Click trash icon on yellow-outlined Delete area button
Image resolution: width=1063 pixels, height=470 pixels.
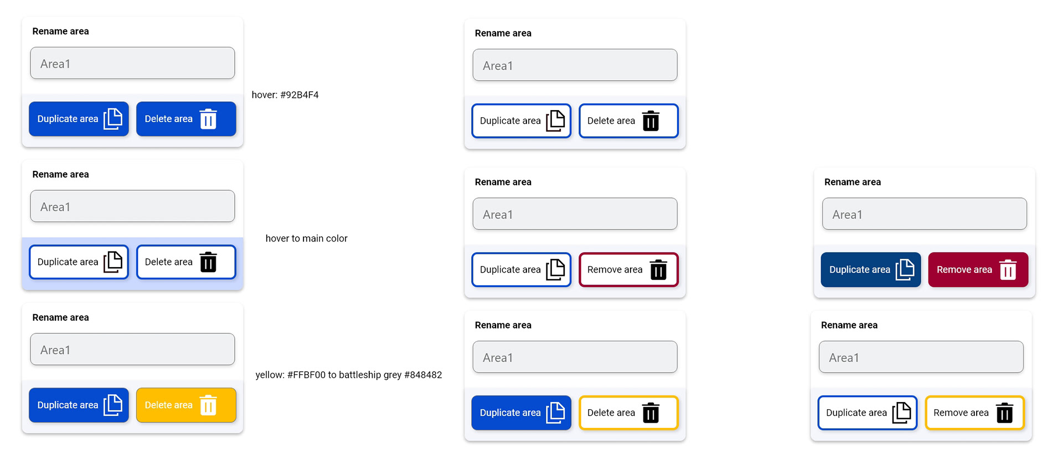(x=651, y=412)
